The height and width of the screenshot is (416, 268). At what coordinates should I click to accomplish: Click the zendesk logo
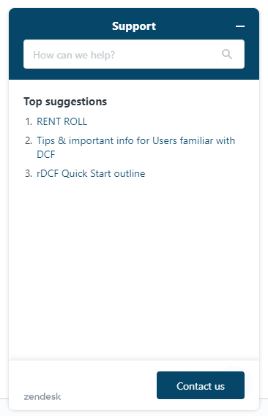pyautogui.click(x=42, y=397)
